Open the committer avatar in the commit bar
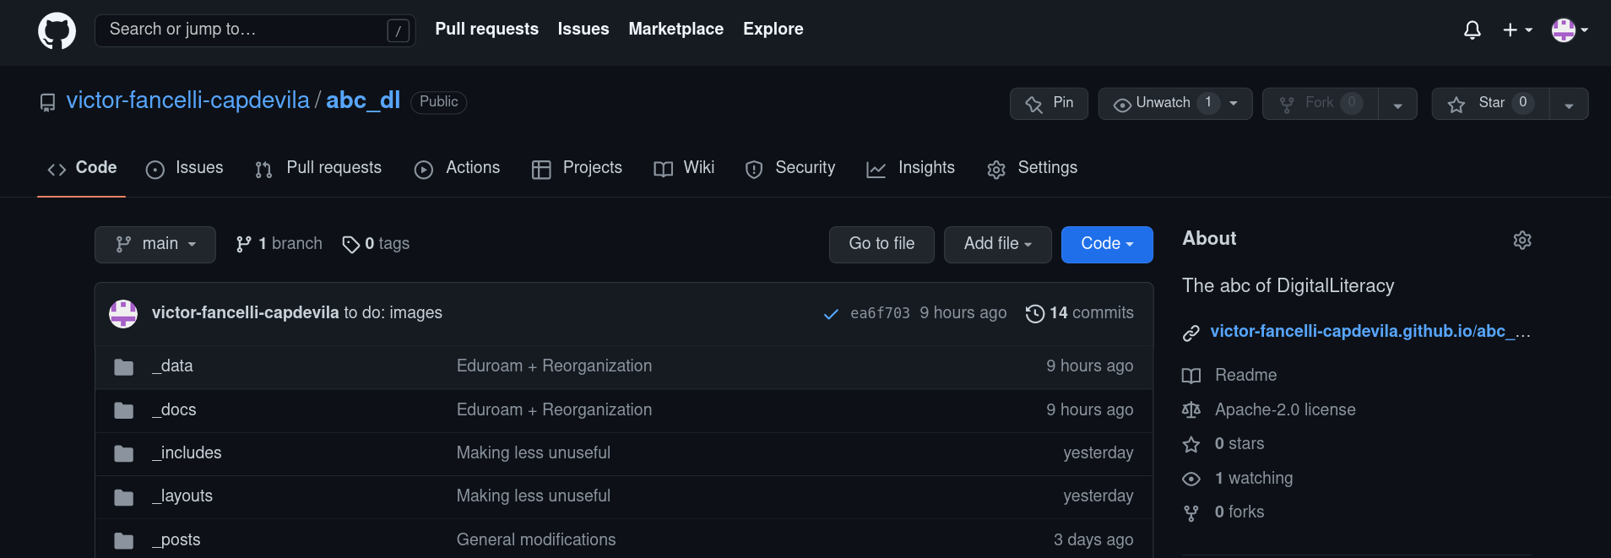This screenshot has width=1611, height=558. tap(123, 313)
